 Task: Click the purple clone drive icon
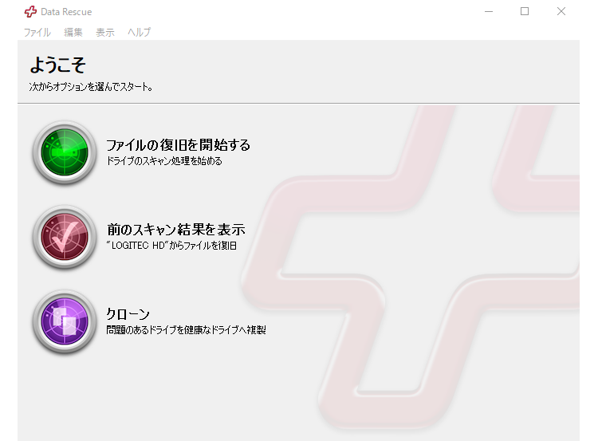click(65, 321)
